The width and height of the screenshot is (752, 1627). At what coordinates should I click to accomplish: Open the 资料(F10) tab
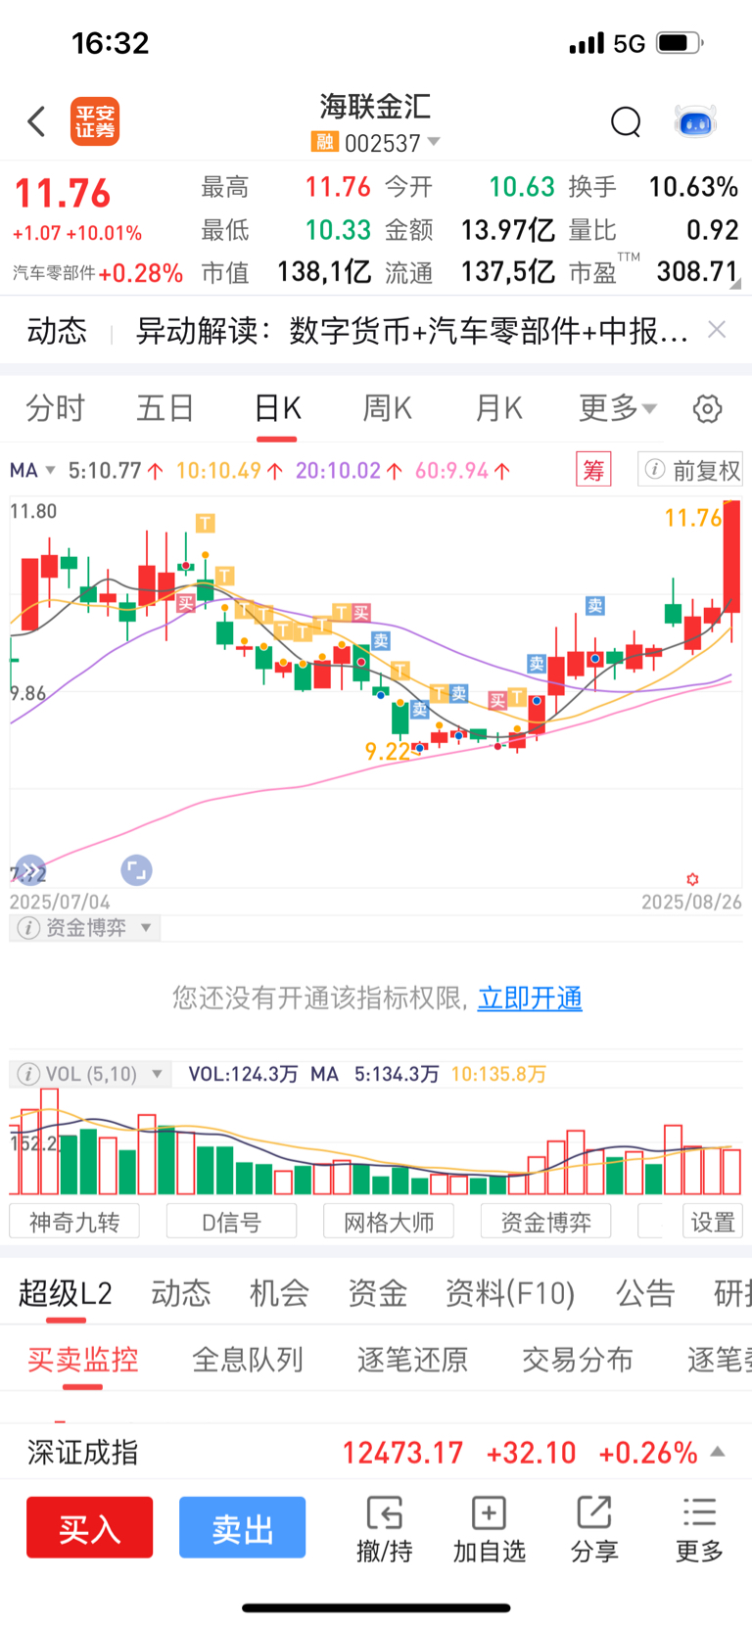[x=510, y=1294]
